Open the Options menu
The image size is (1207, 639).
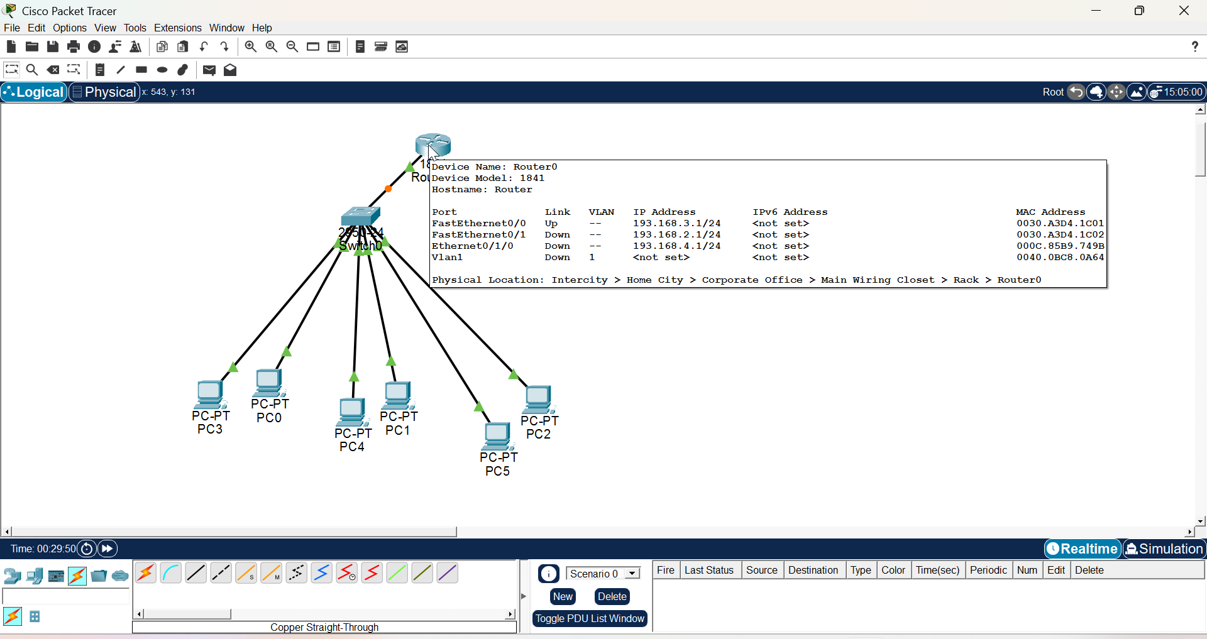point(69,28)
